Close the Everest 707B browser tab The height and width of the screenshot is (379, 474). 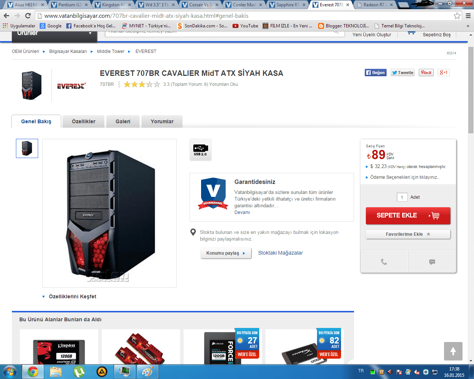(x=348, y=5)
